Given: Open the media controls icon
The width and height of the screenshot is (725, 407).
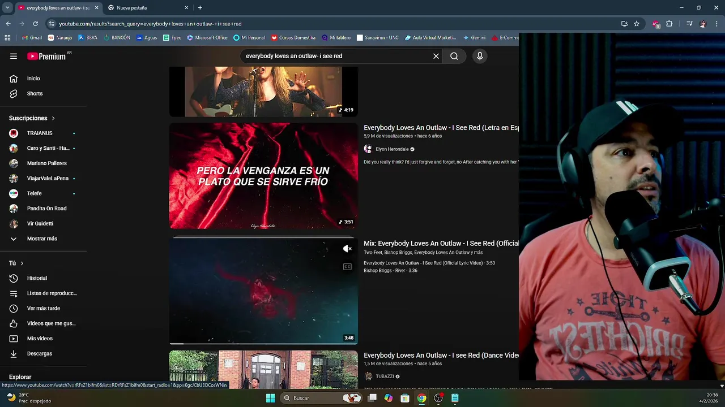Looking at the screenshot, I should coord(689,24).
